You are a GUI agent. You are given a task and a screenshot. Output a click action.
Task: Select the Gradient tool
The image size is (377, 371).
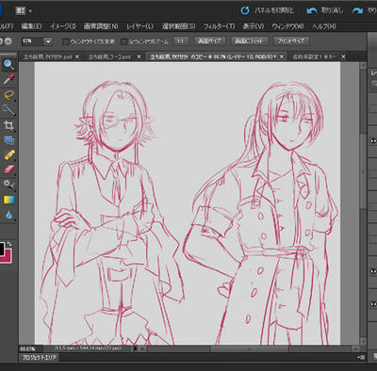pyautogui.click(x=8, y=200)
